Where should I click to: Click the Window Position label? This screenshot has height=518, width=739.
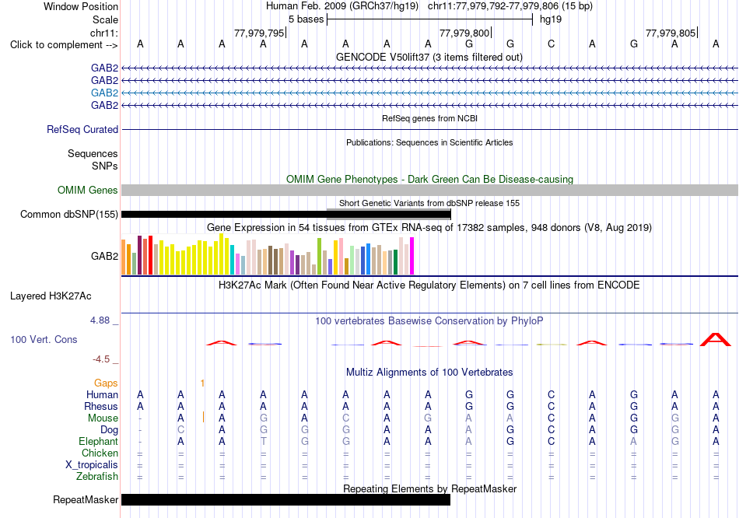tap(81, 6)
